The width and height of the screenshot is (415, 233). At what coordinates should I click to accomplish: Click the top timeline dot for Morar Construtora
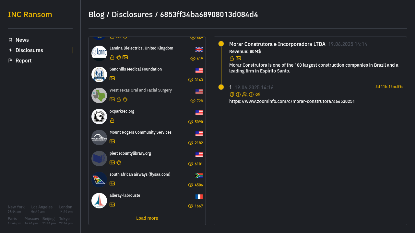coord(221,44)
